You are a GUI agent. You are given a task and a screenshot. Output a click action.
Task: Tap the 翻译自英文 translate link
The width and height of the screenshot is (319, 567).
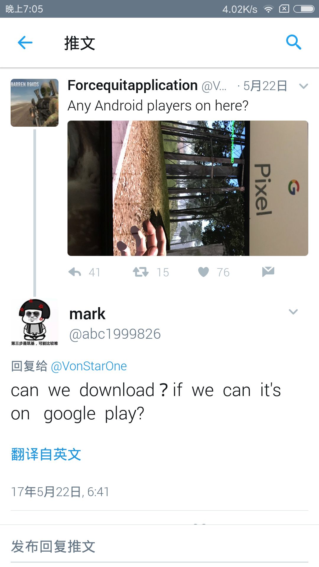46,454
